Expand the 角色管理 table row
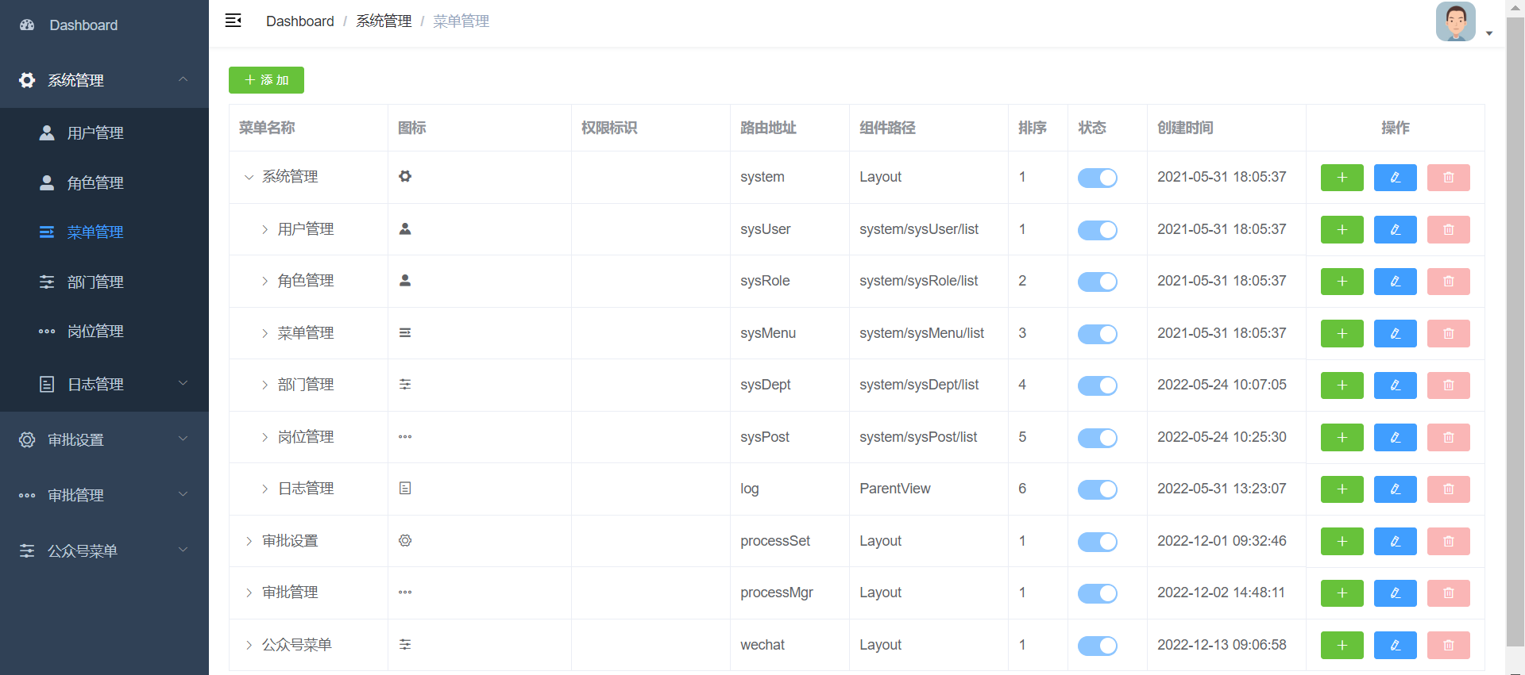The image size is (1525, 675). tap(264, 281)
